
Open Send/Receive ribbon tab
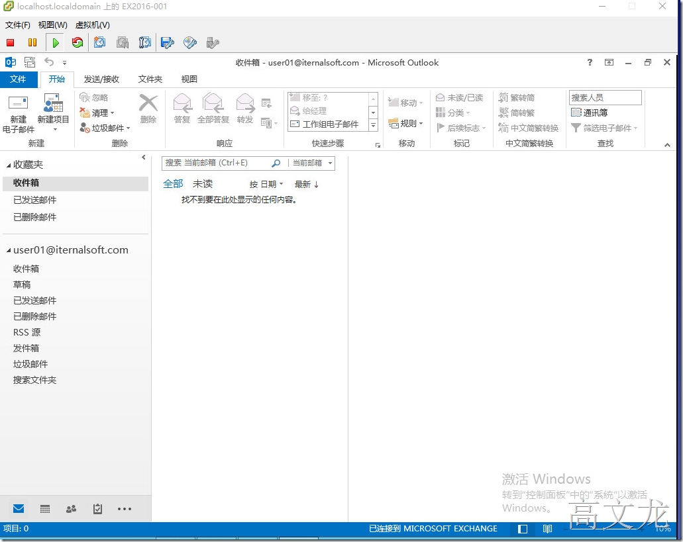point(101,79)
